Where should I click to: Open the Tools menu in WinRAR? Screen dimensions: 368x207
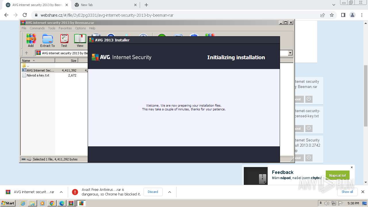pyautogui.click(x=52, y=28)
